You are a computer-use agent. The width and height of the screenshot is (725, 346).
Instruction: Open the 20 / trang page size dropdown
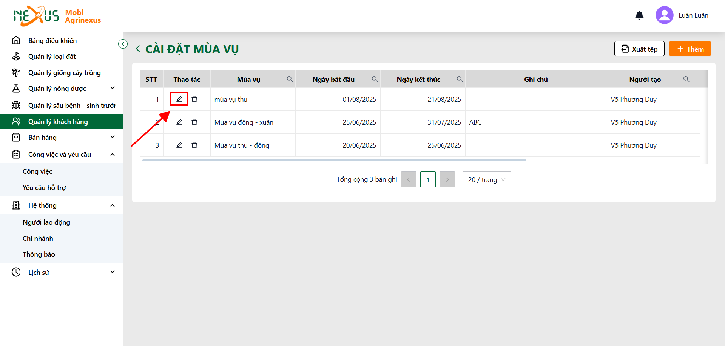[x=487, y=179]
